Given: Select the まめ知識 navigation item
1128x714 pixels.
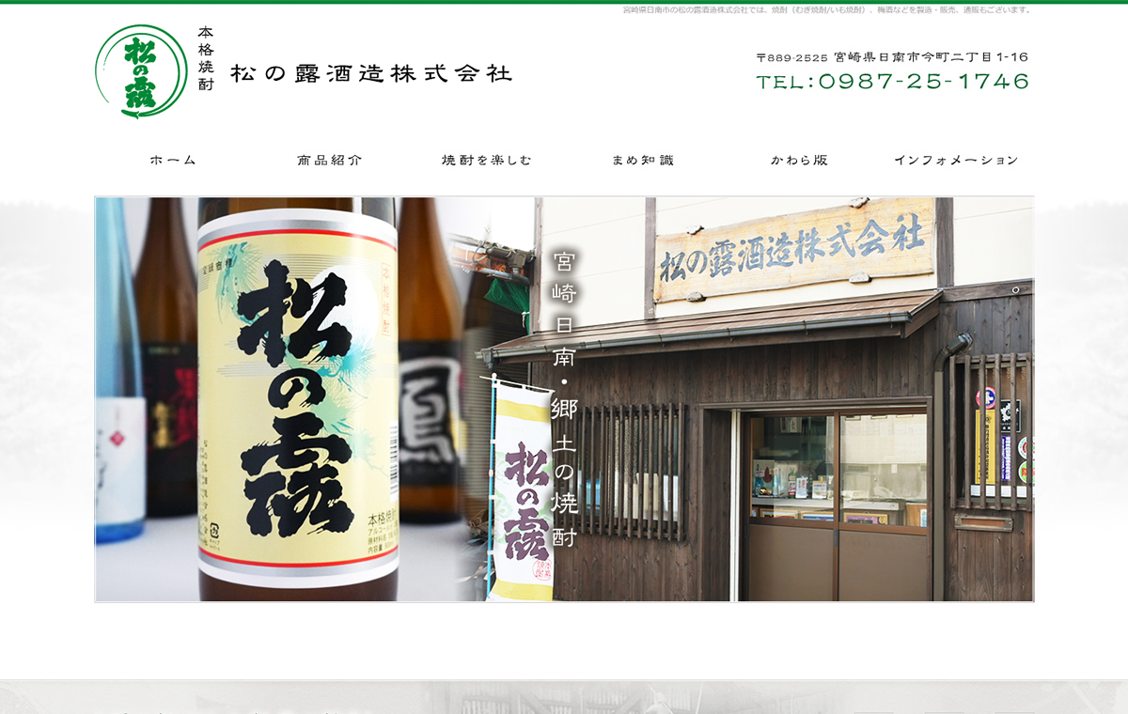Looking at the screenshot, I should tap(643, 161).
